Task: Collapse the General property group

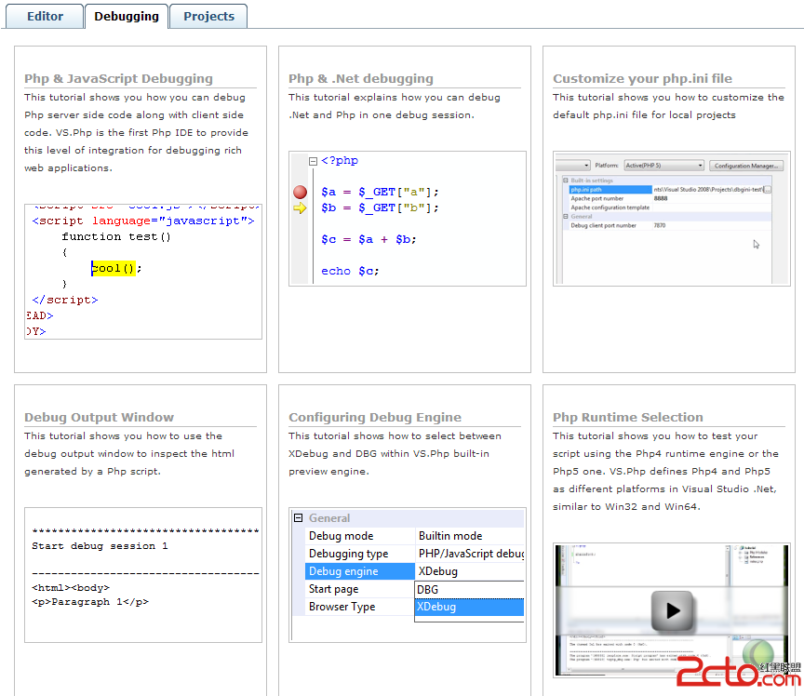Action: (x=299, y=518)
